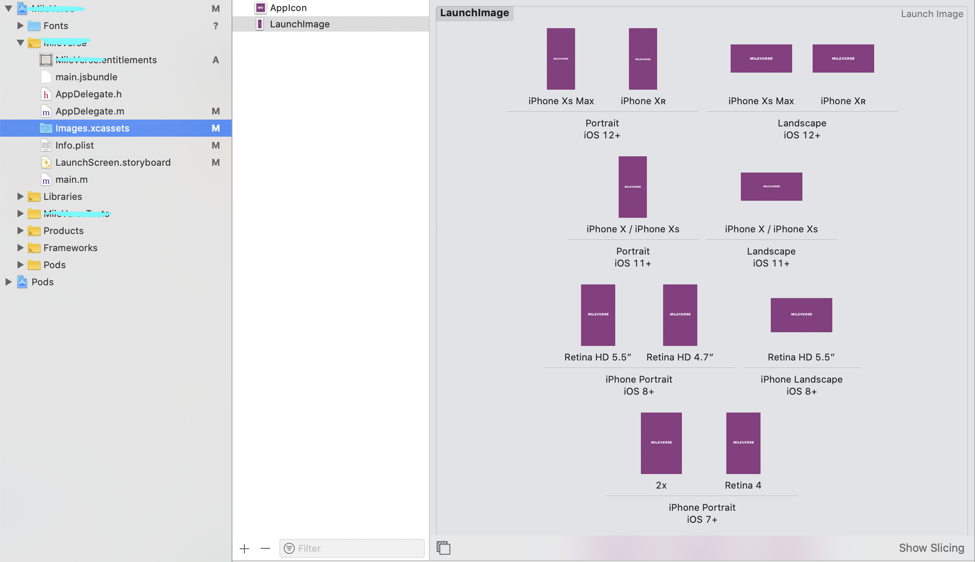This screenshot has height=562, width=975.
Task: Click the filter icon in search field
Action: (x=289, y=548)
